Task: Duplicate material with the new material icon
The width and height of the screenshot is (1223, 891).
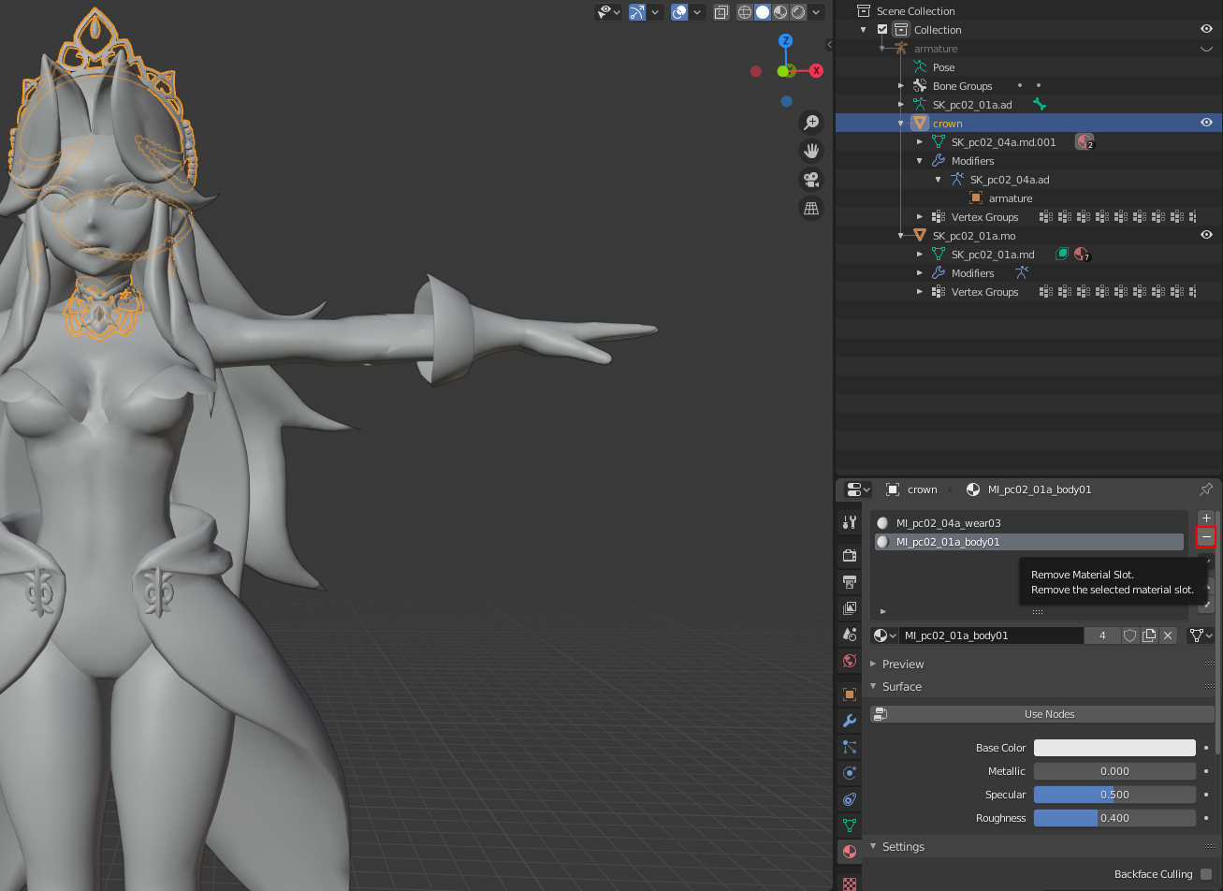Action: click(x=1149, y=635)
